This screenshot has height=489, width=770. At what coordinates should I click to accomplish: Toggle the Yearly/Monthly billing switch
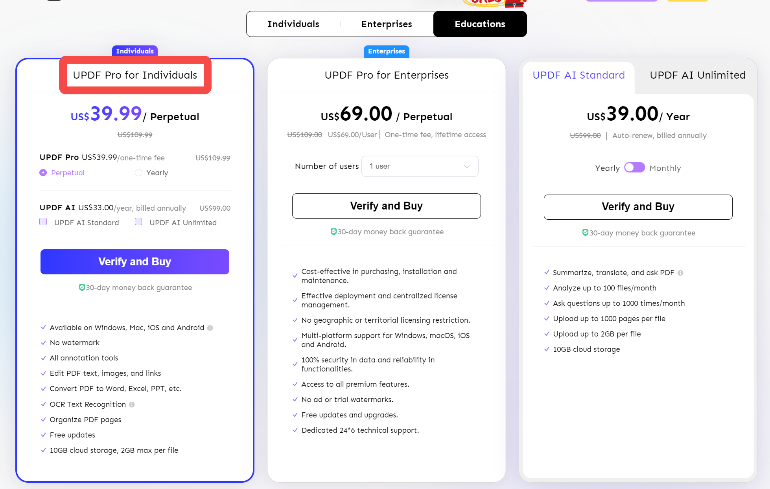tap(635, 167)
